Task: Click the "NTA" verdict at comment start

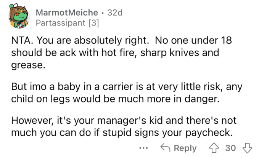Action: (20, 40)
